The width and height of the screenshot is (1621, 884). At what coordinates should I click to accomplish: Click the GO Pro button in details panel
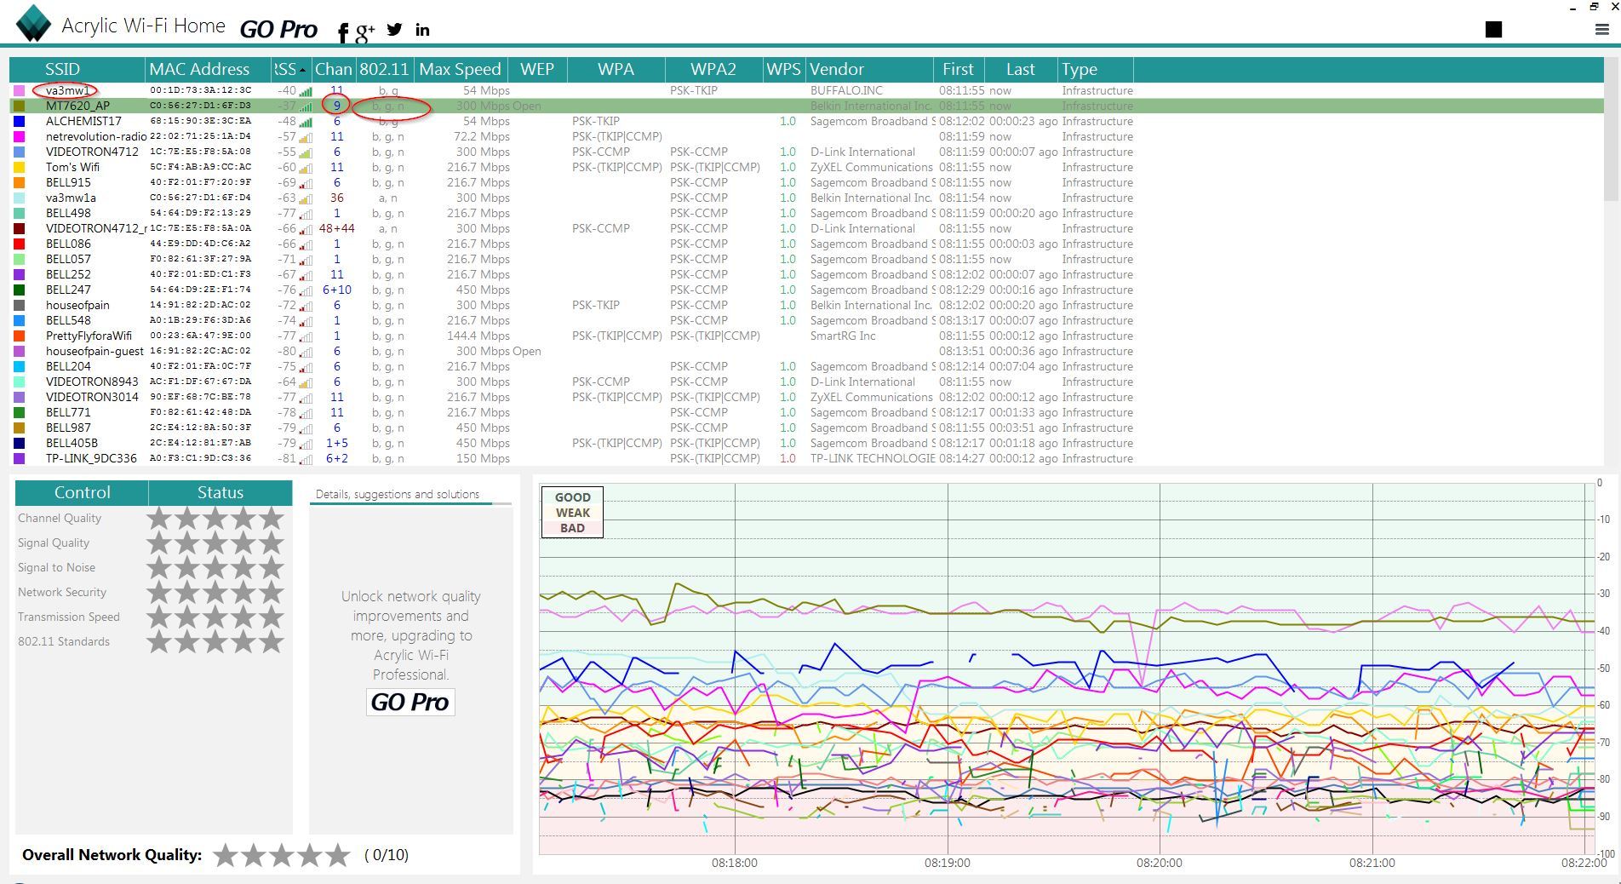[x=410, y=702]
